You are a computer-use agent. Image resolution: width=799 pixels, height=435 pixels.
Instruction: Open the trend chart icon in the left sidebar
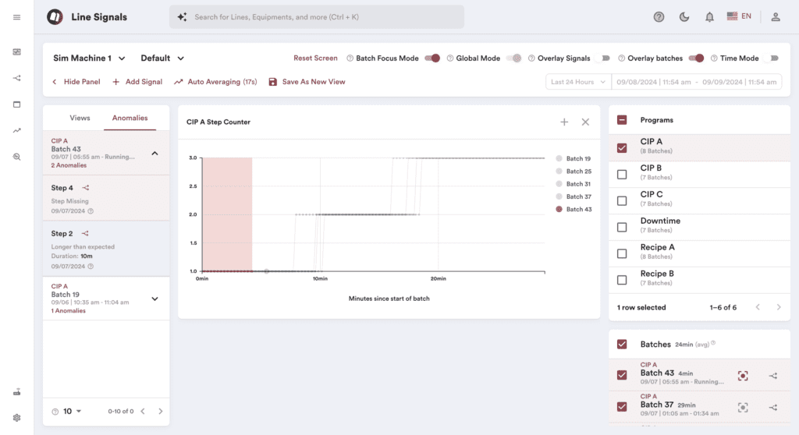point(17,130)
